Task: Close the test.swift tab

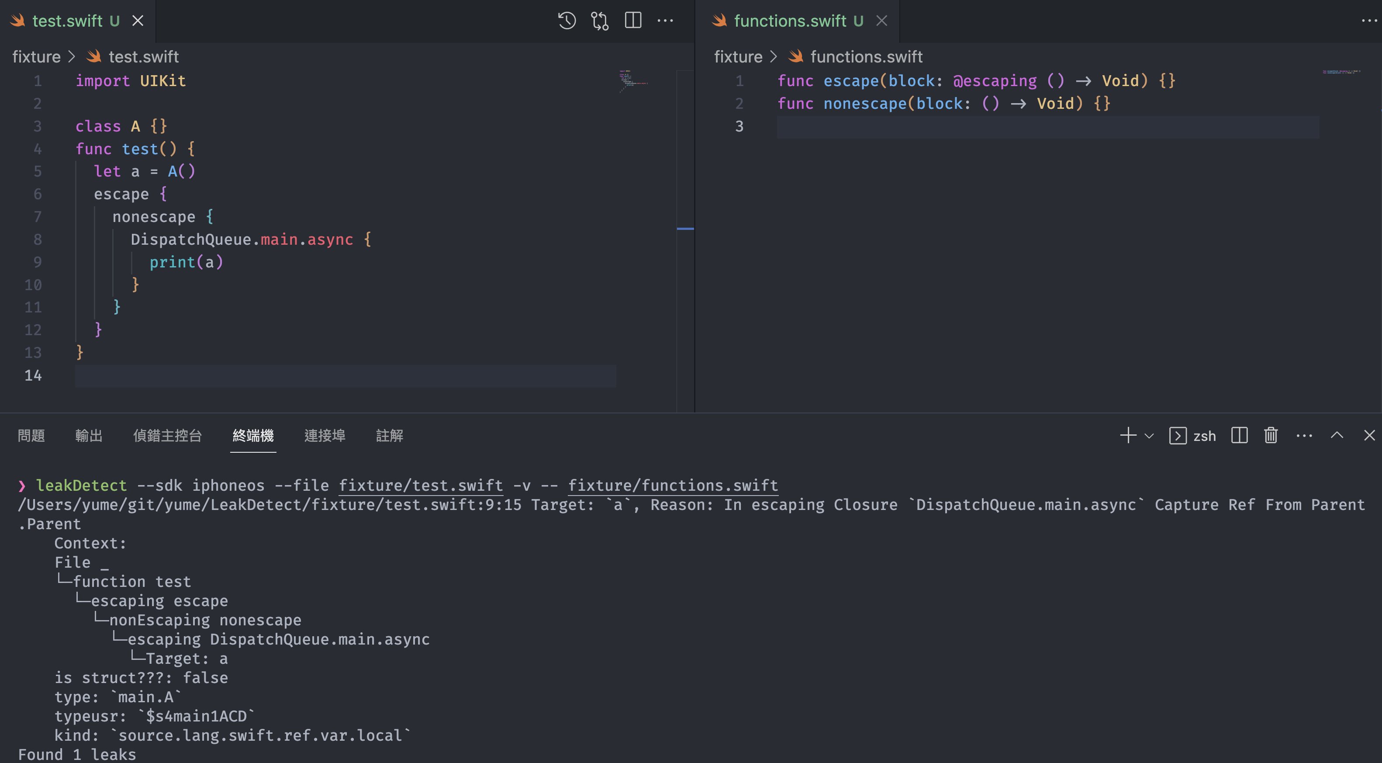Action: pos(138,21)
